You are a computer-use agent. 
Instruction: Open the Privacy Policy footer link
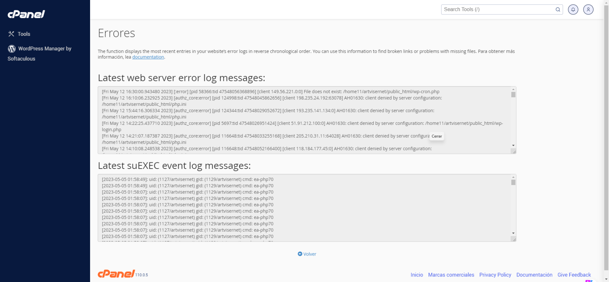pos(495,275)
